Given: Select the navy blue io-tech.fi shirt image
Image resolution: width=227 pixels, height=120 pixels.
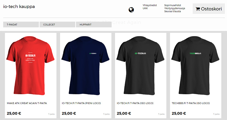Looking at the screenshot, I should [x=86, y=65].
